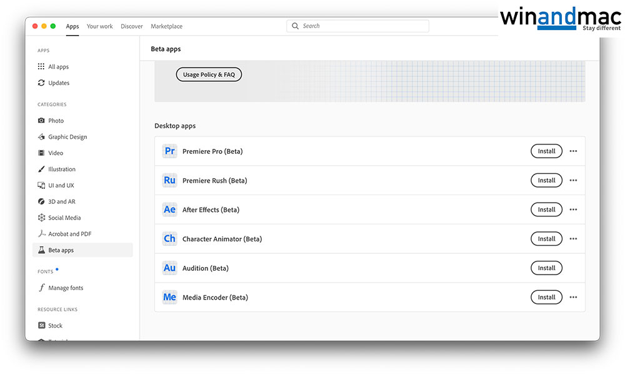
Task: Show more options for Media Encoder (Beta)
Action: pos(573,297)
